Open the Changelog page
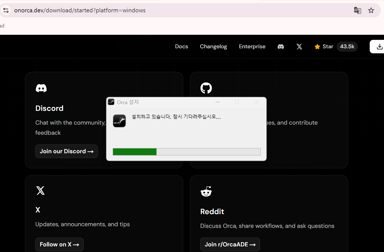The width and height of the screenshot is (384, 252). click(x=213, y=47)
